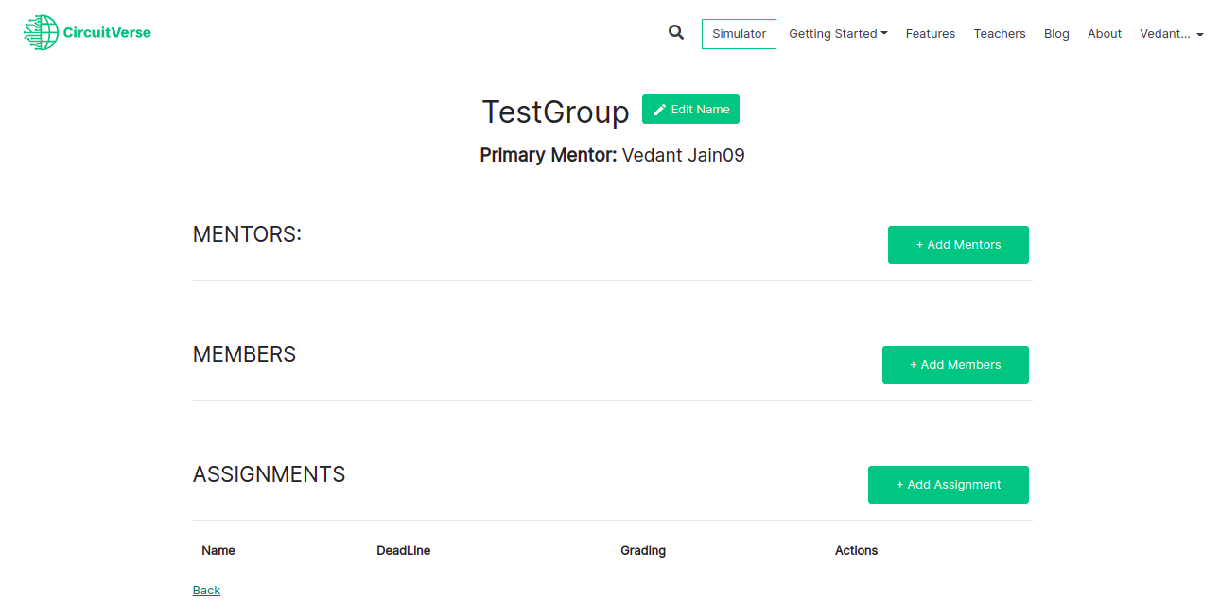This screenshot has width=1220, height=601.
Task: Click the + Add Assignment button
Action: coord(948,485)
